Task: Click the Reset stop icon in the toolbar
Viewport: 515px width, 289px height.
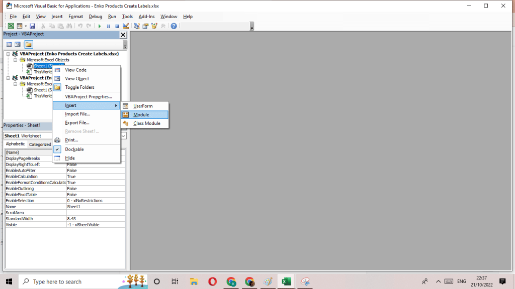Action: tap(117, 26)
